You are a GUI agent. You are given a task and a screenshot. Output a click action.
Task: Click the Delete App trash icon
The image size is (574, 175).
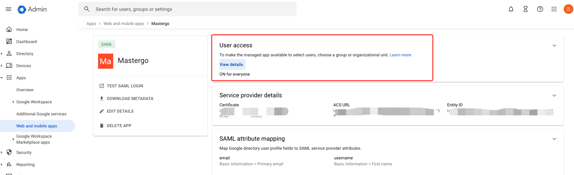102,126
